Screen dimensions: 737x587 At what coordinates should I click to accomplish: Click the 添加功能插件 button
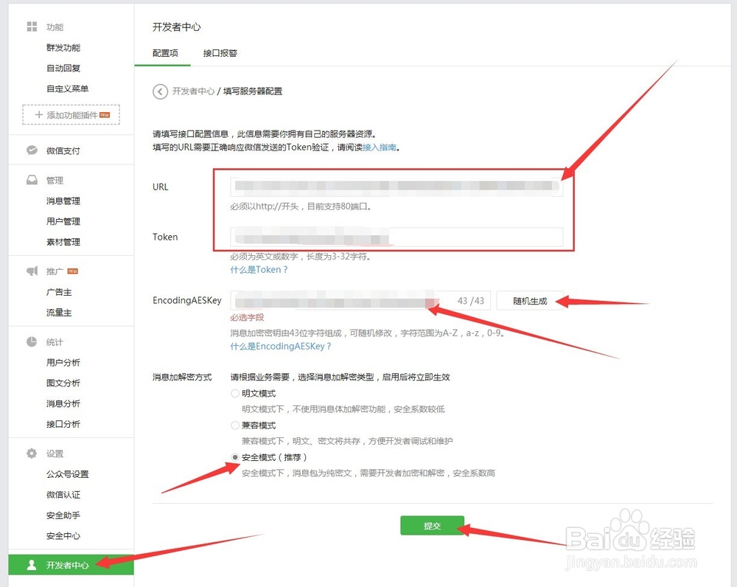click(71, 115)
